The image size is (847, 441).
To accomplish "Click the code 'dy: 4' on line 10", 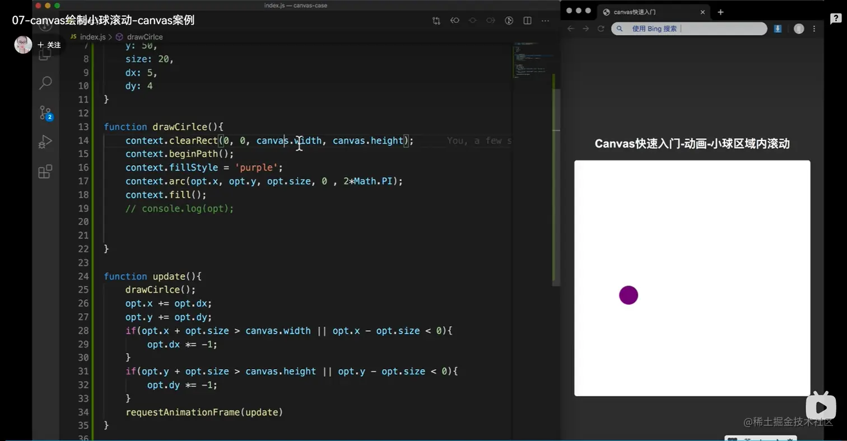I will (x=139, y=86).
